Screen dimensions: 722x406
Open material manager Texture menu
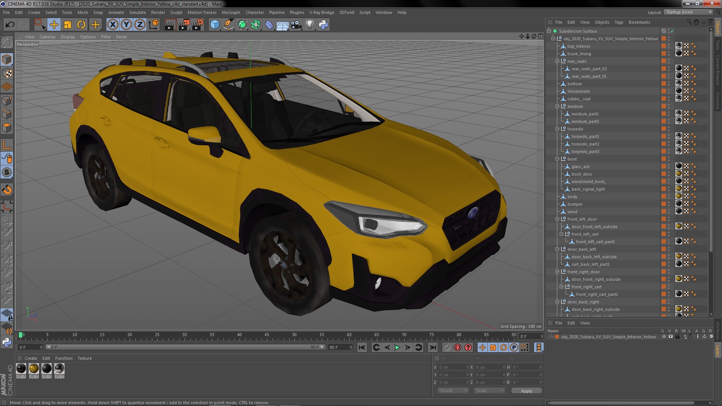tap(85, 358)
